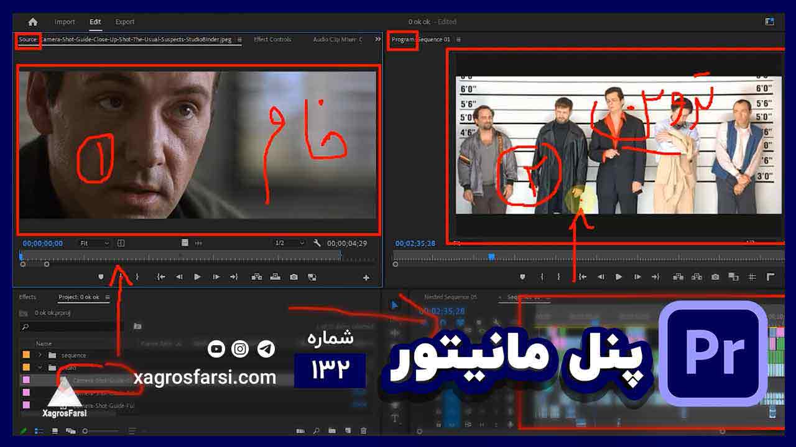
Task: Click Drag Audio Only in Source
Action: coord(198,243)
